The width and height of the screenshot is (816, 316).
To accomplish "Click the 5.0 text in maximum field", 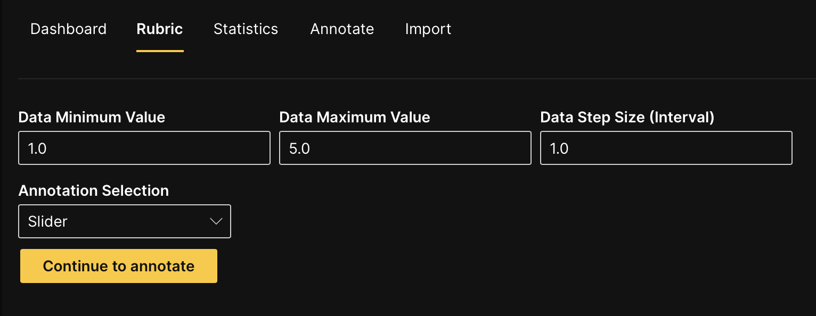I will coord(299,148).
